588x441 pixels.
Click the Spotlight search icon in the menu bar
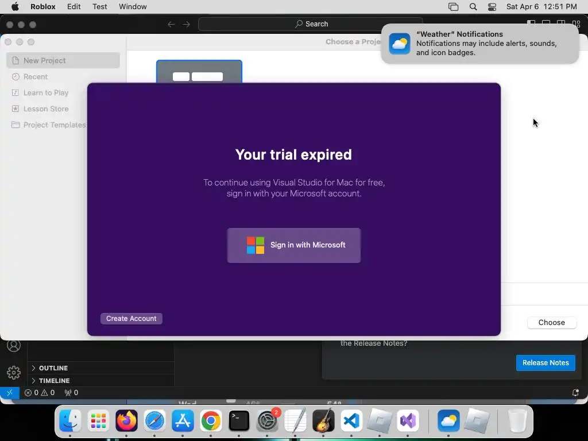[x=473, y=7]
